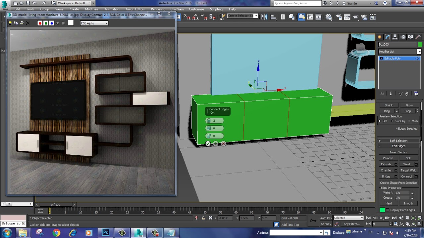424x238 pixels.
Task: Expand the Soft Selection rollout
Action: pos(398,141)
